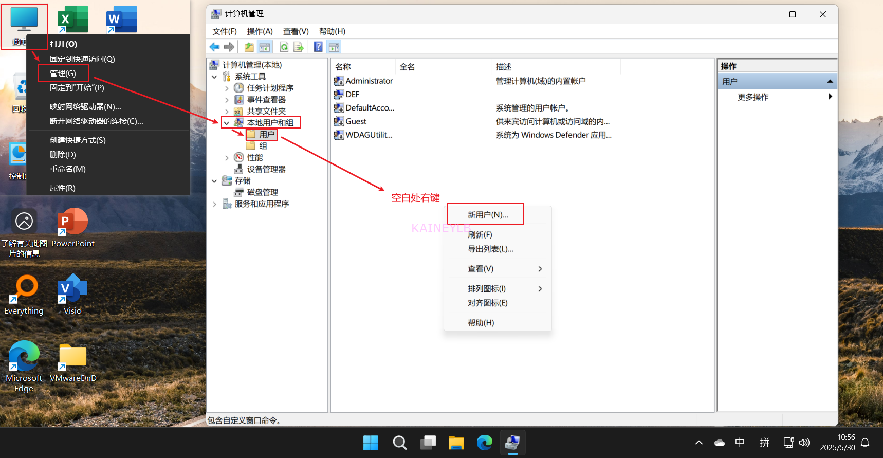Select the PowerPoint desktop shortcut

coord(72,228)
